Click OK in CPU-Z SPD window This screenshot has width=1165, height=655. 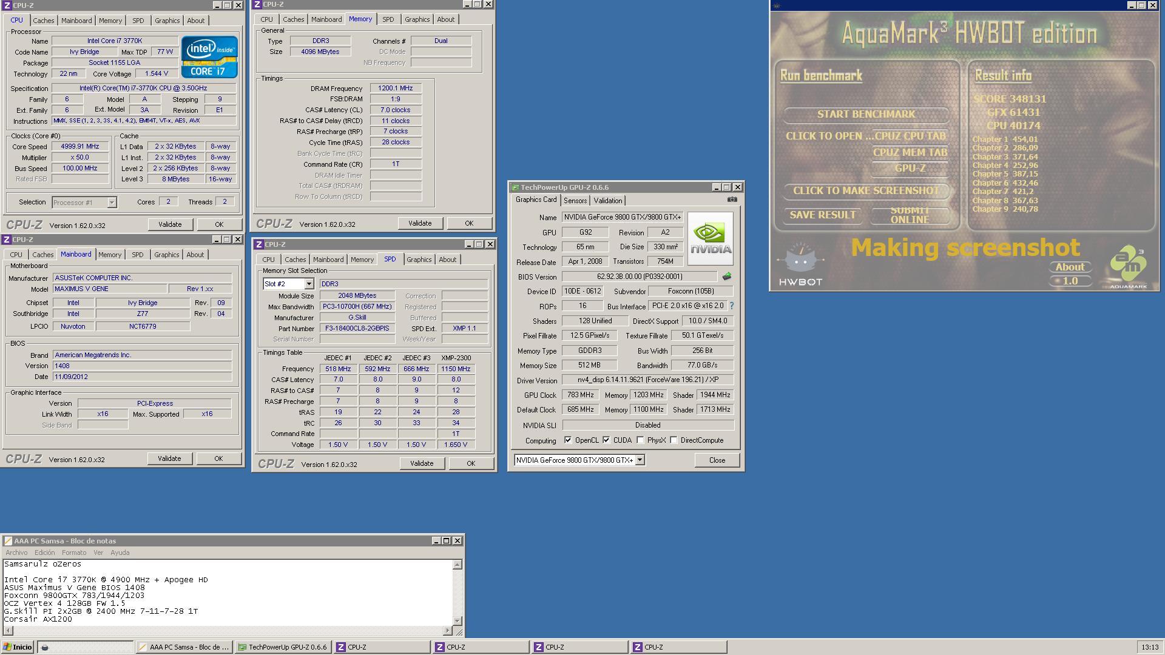click(x=471, y=463)
